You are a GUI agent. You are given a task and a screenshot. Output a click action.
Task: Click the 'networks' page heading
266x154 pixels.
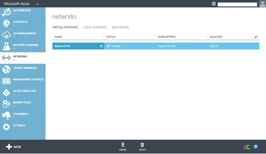coord(64,17)
